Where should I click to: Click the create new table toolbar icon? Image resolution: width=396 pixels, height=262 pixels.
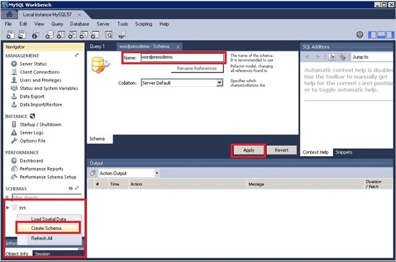[x=61, y=35]
